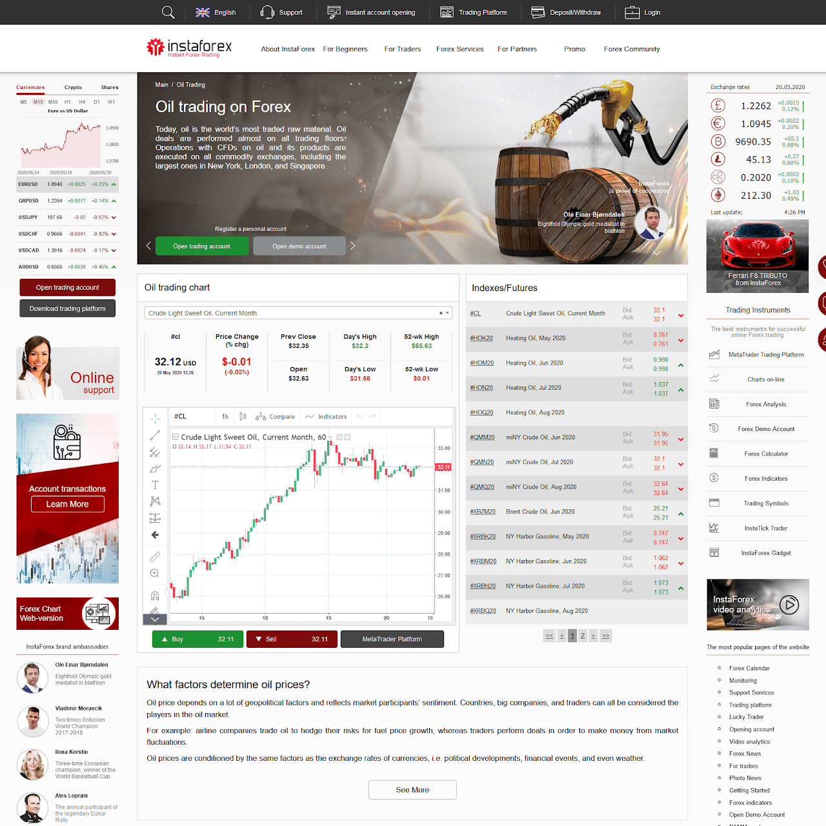This screenshot has width=826, height=826.
Task: Click the euro currency icon
Action: click(x=718, y=123)
